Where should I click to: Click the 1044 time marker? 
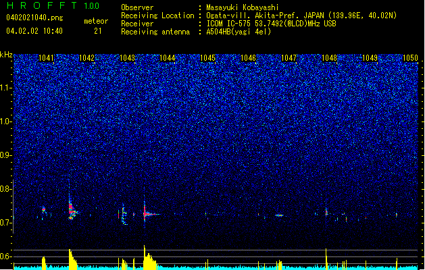click(168, 58)
